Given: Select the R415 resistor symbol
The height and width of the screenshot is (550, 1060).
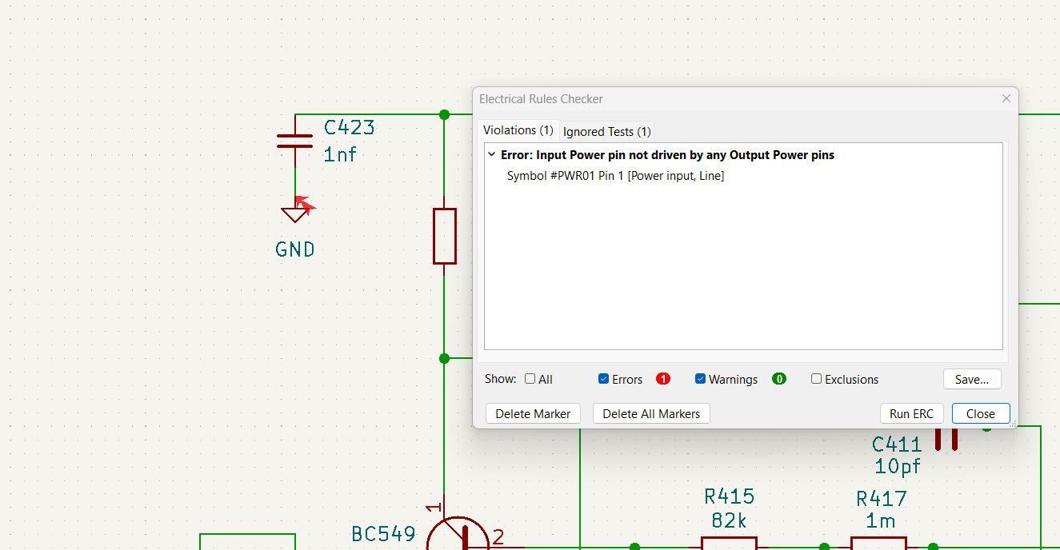Looking at the screenshot, I should coord(729,544).
